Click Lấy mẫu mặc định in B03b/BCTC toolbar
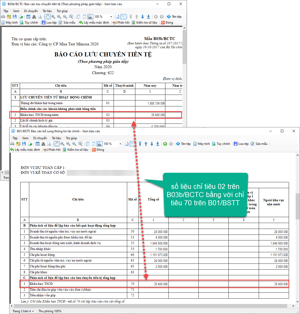Screen dimensions: 300x314 tap(94, 23)
